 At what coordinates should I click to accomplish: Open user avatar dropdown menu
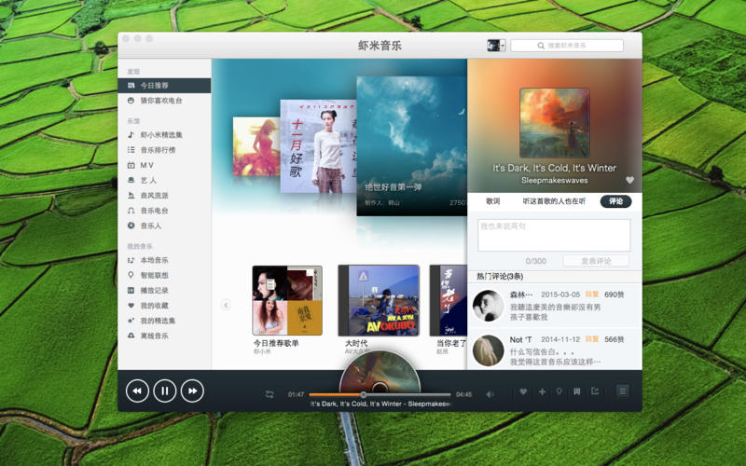tap(496, 45)
